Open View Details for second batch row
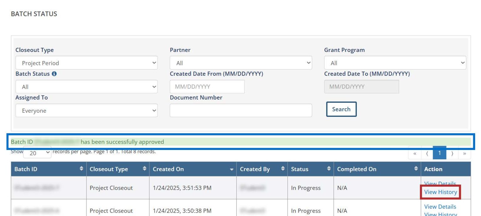The height and width of the screenshot is (216, 481). [x=440, y=207]
